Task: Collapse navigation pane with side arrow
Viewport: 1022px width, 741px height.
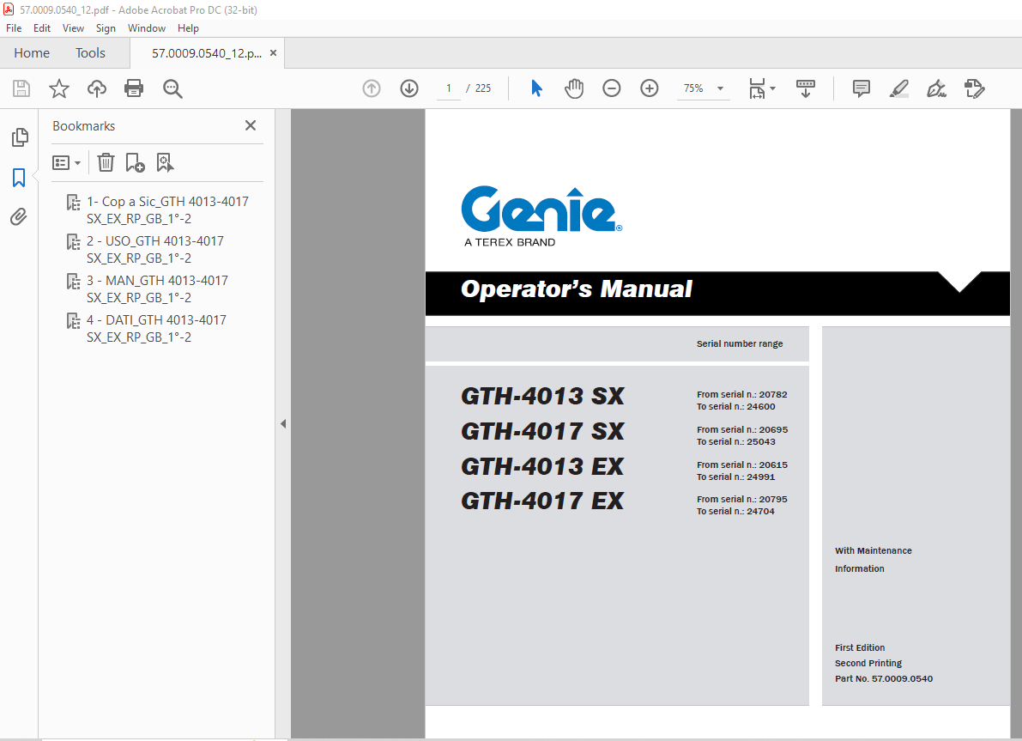Action: [x=283, y=424]
